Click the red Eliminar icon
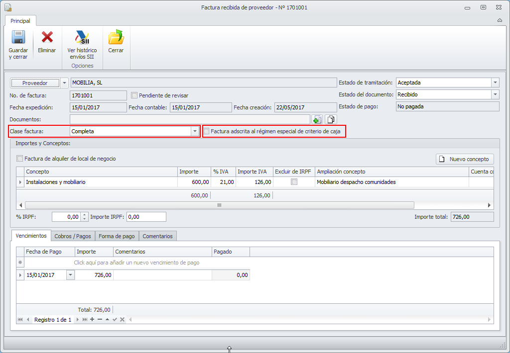 [x=47, y=38]
